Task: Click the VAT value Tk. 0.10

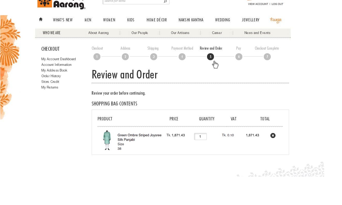Action: coord(228,135)
